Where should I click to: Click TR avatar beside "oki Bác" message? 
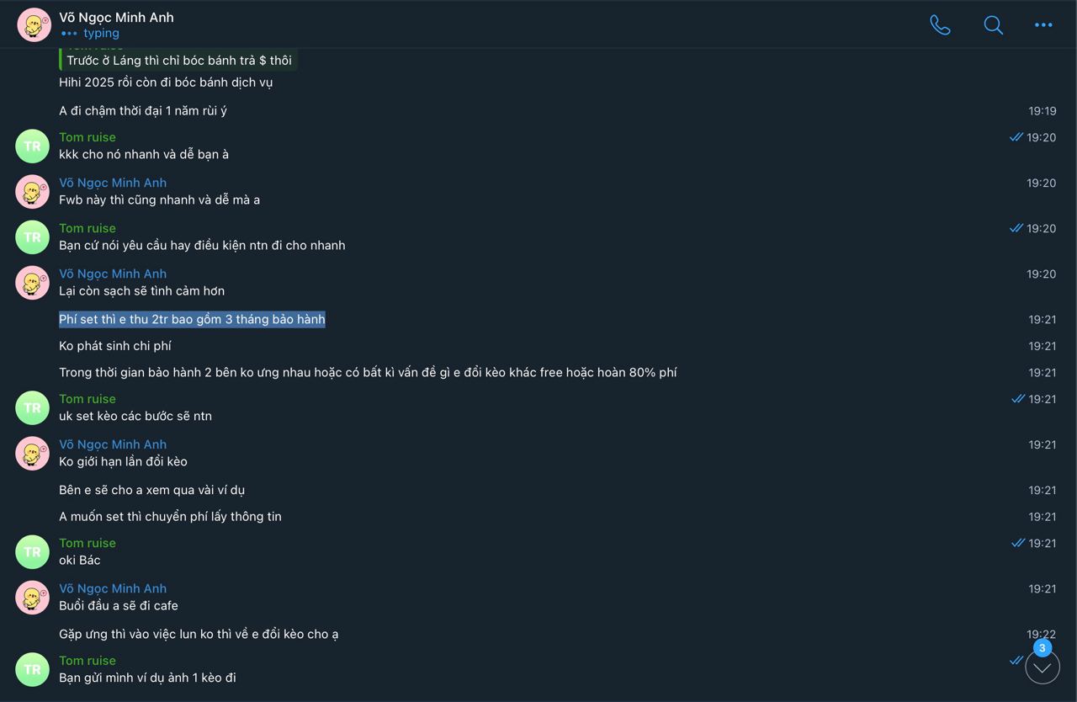[x=32, y=552]
